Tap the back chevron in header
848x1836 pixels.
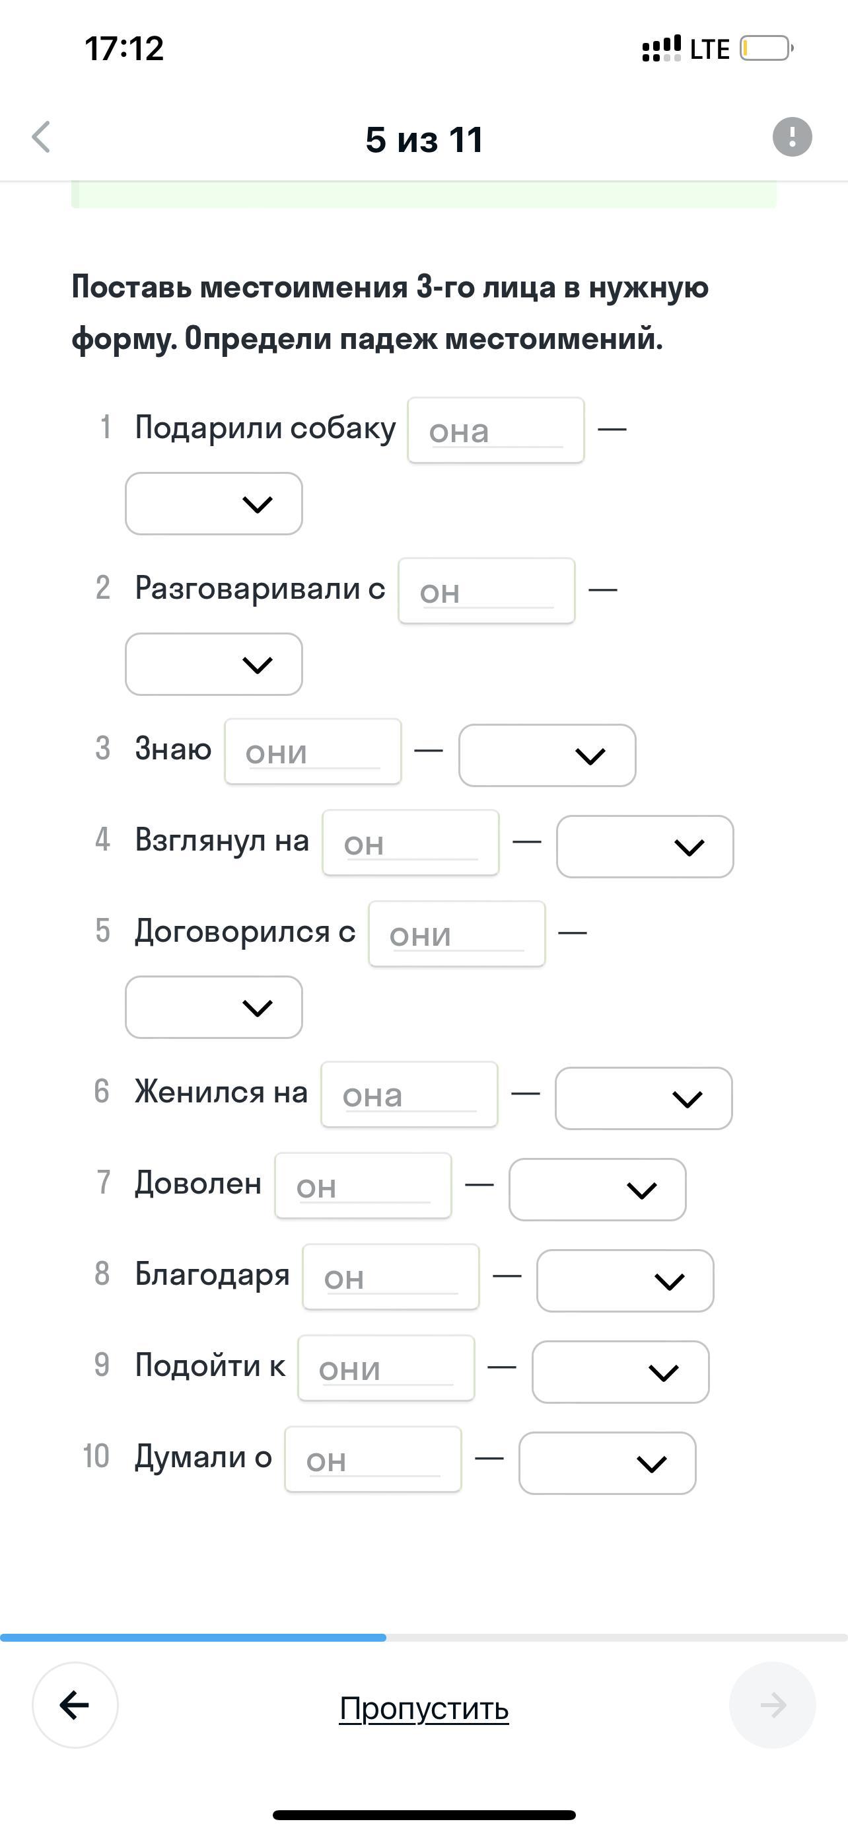coord(42,137)
